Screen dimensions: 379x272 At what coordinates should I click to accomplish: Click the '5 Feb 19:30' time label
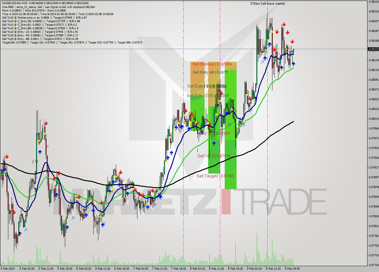click(x=65, y=269)
